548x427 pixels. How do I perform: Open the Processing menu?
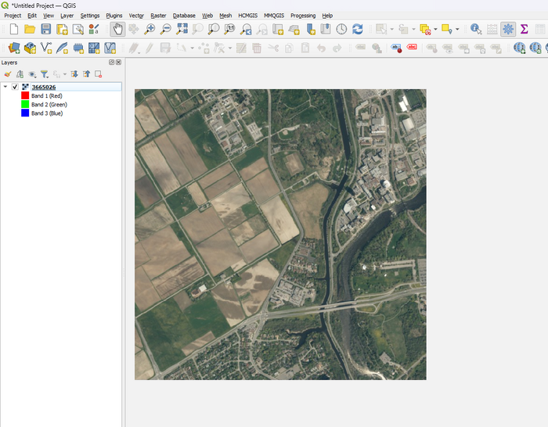pyautogui.click(x=303, y=16)
